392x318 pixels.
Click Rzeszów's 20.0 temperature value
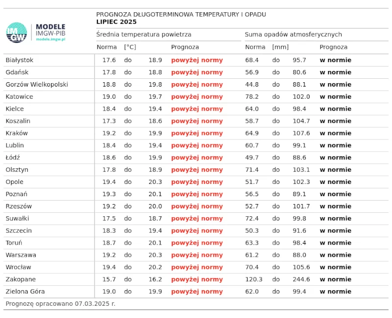155,206
